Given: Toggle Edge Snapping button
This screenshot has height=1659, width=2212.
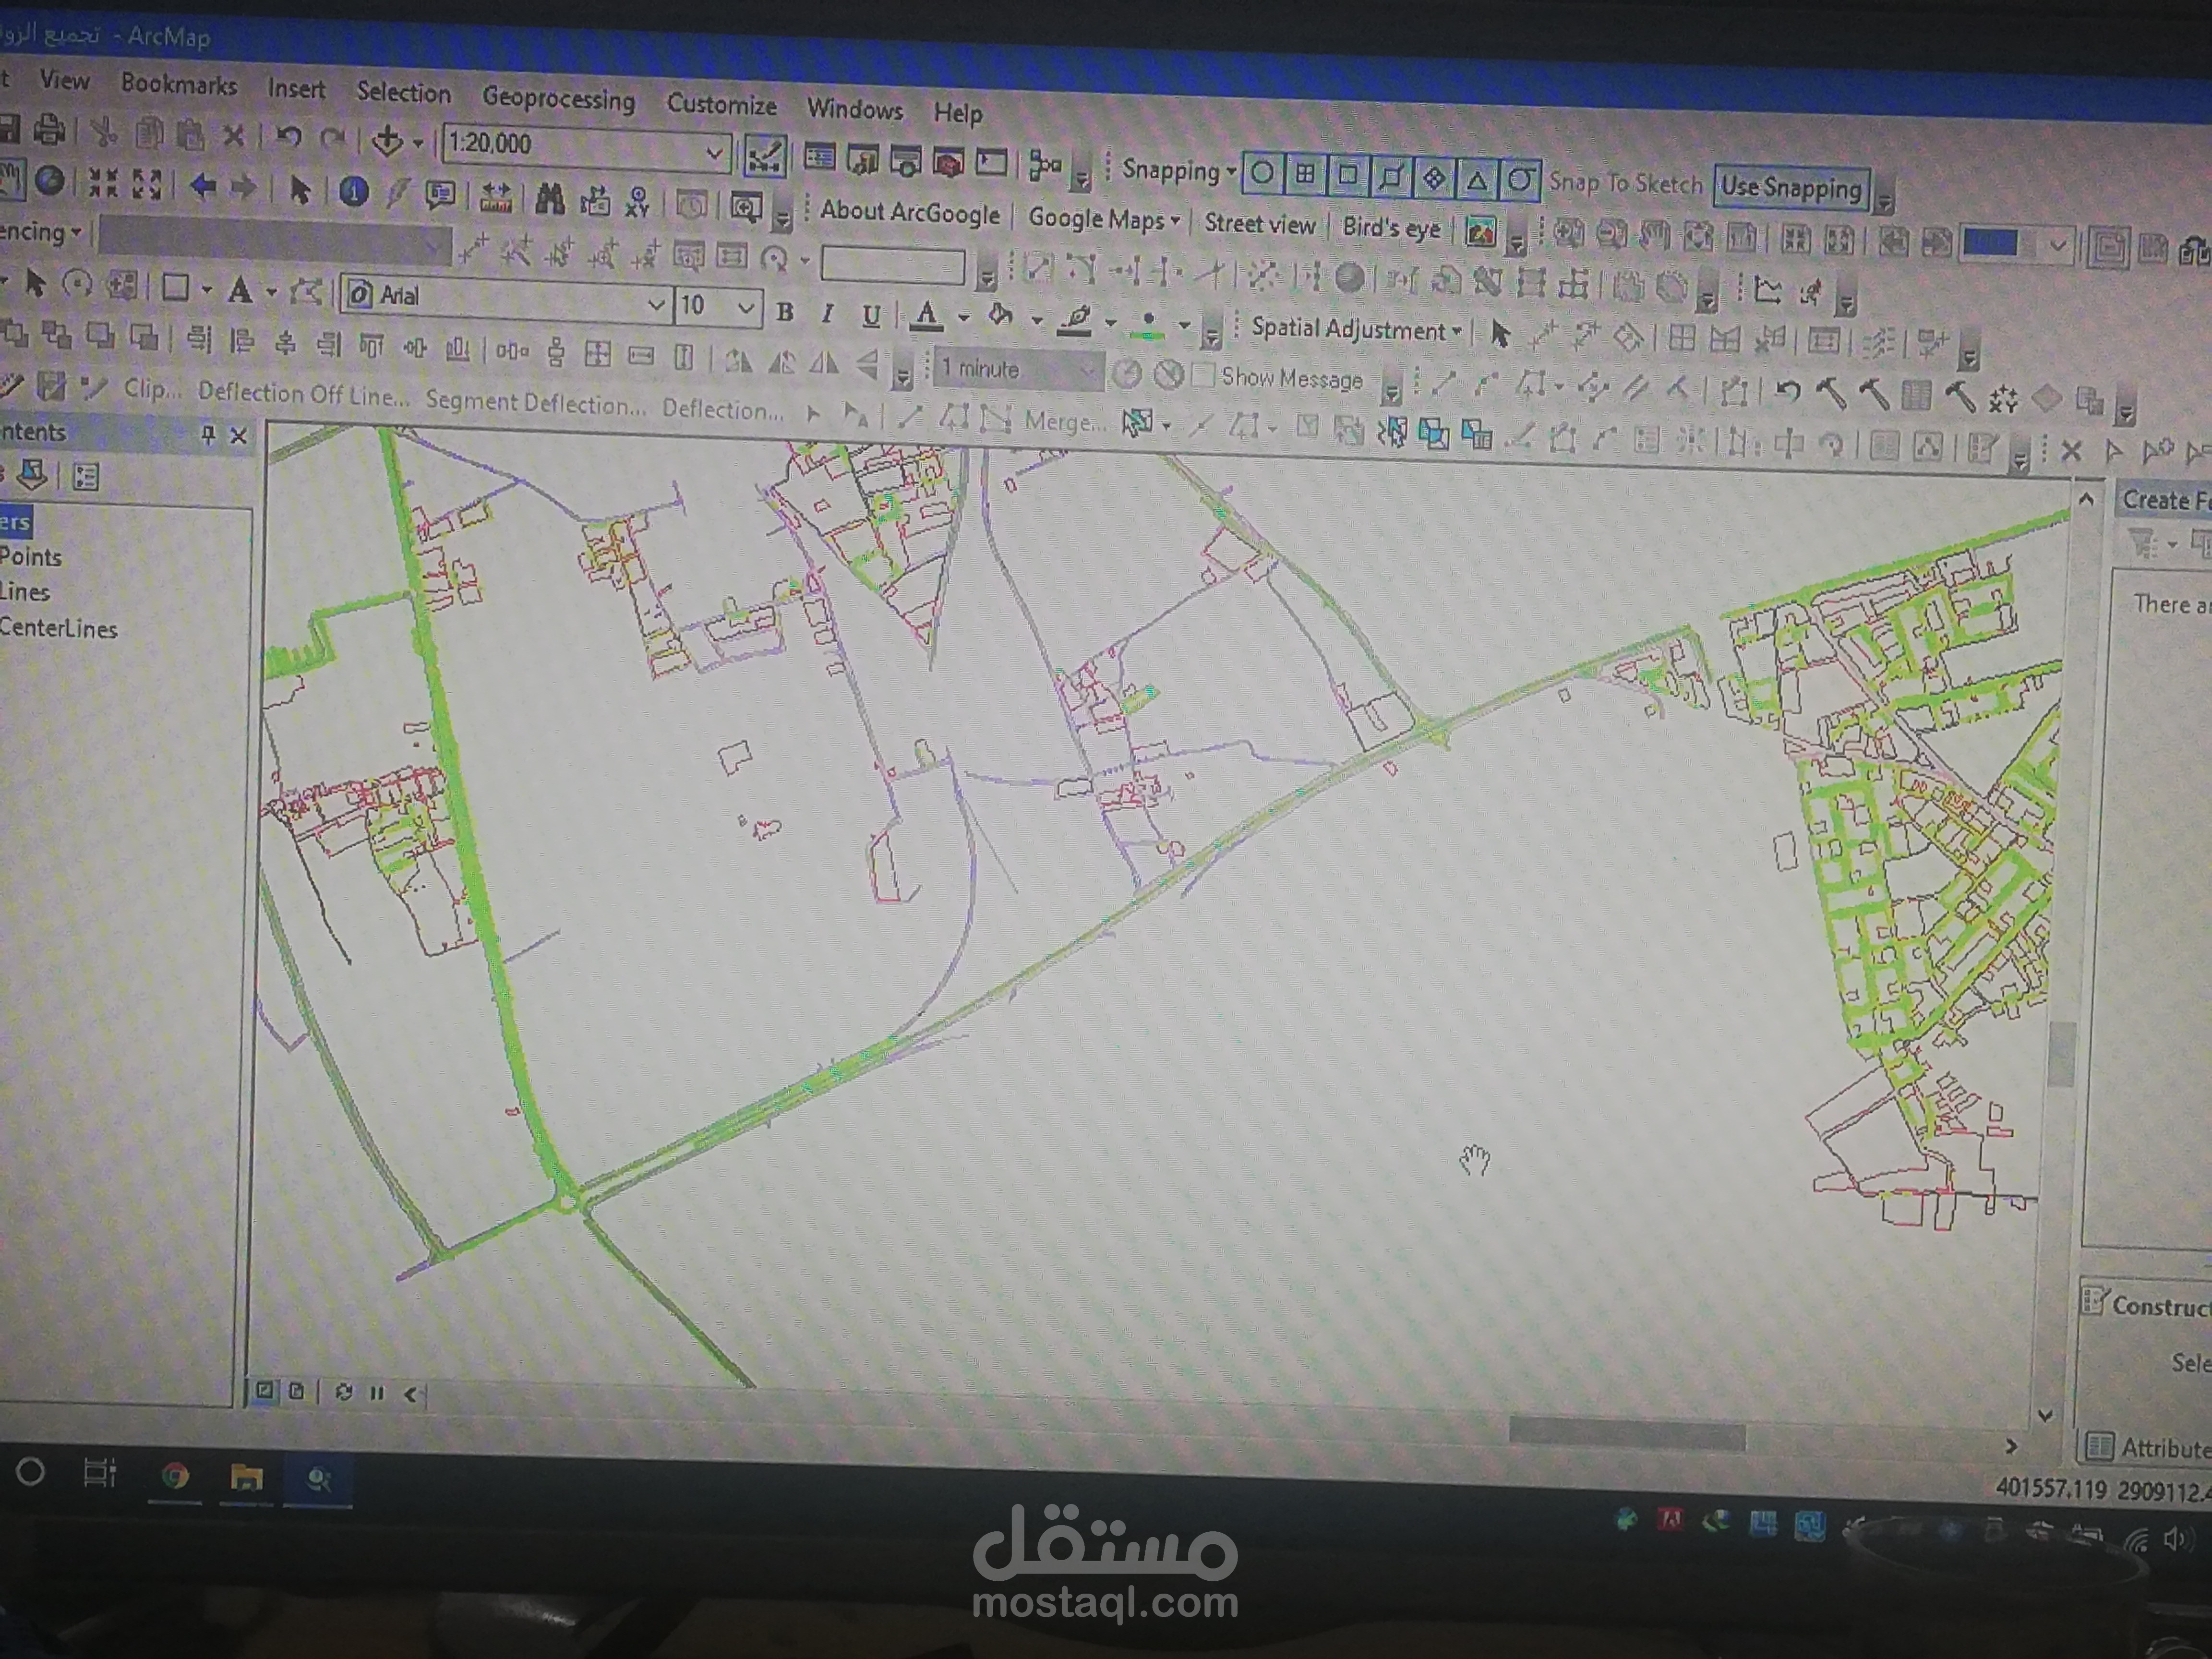Looking at the screenshot, I should click(1391, 177).
